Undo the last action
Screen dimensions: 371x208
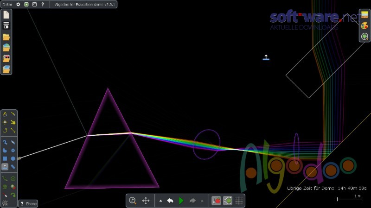[x=170, y=201]
